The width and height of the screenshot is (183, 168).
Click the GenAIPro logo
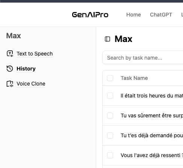90,15
